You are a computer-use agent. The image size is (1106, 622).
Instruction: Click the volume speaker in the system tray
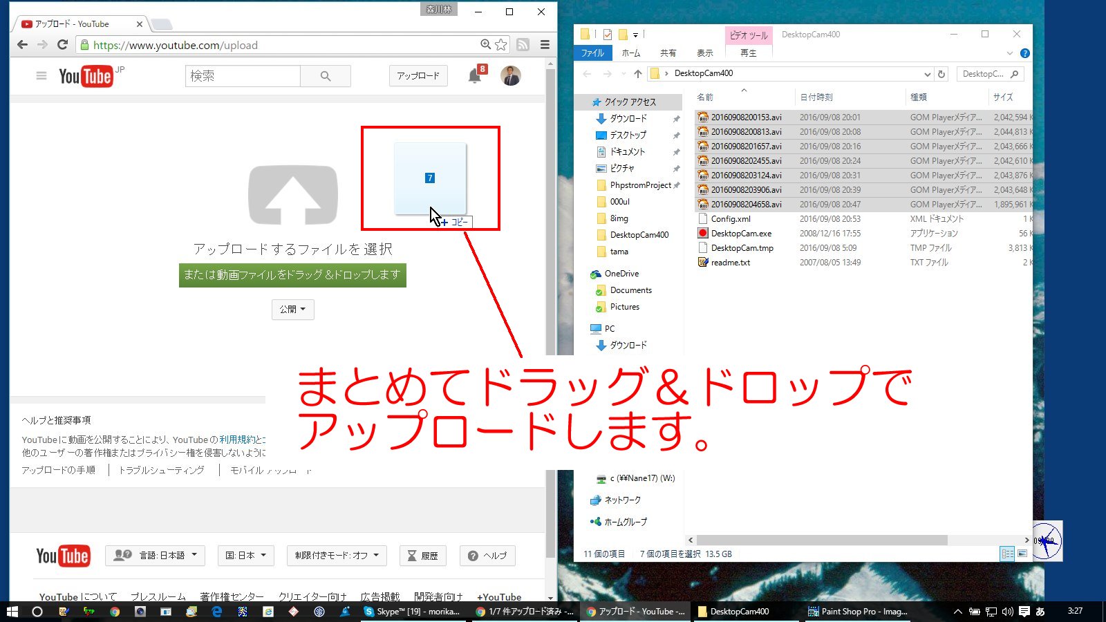point(1007,611)
